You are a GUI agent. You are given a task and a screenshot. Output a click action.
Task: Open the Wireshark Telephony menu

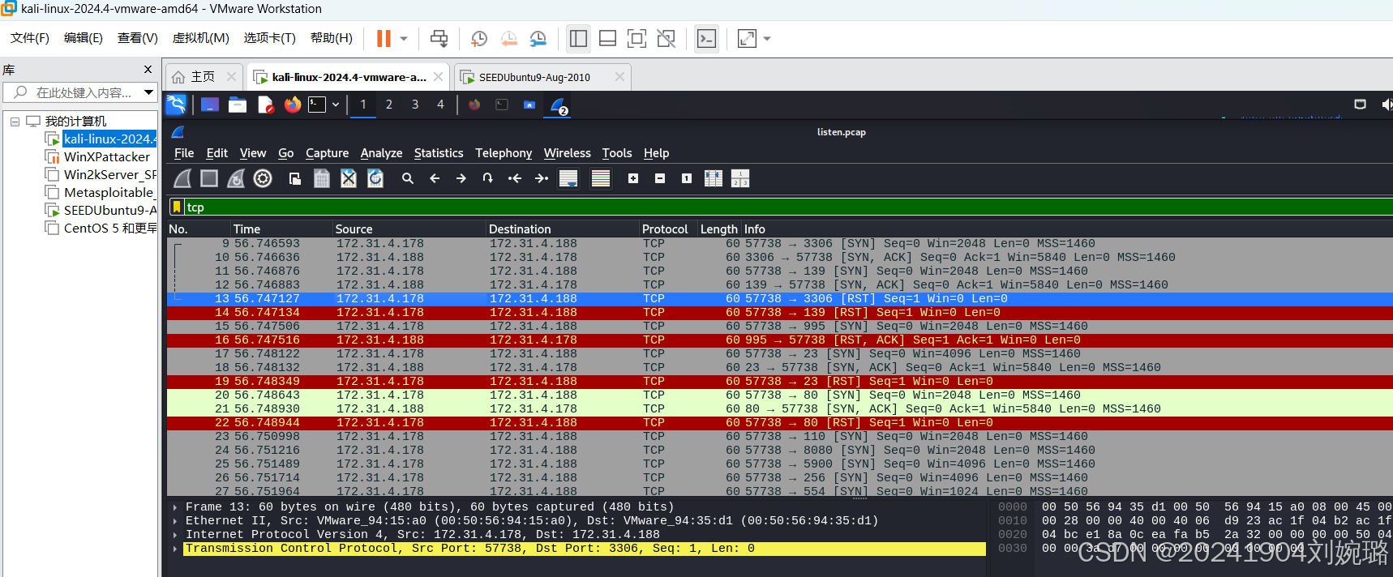(504, 153)
